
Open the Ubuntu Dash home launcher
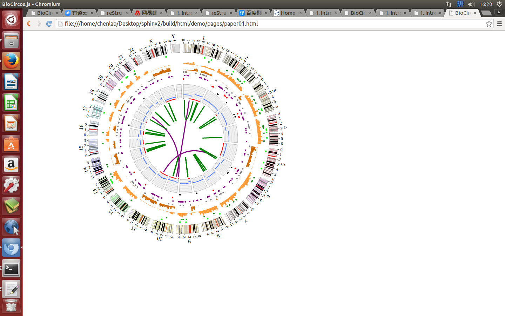pos(11,20)
